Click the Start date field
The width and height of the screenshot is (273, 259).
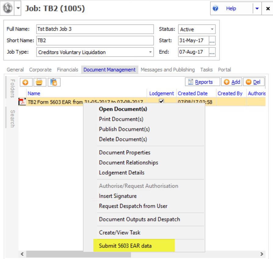[193, 41]
